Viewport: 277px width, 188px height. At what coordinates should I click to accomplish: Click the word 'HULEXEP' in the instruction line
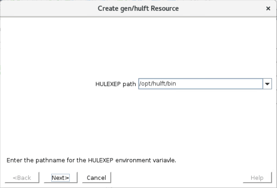[101, 160]
